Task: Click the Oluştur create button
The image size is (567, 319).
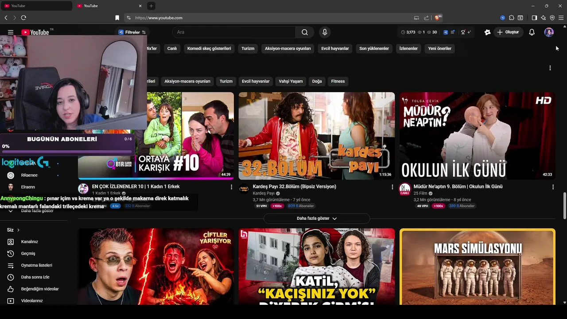Action: click(x=509, y=32)
